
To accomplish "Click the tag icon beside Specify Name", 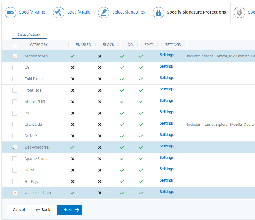I will (x=10, y=12).
